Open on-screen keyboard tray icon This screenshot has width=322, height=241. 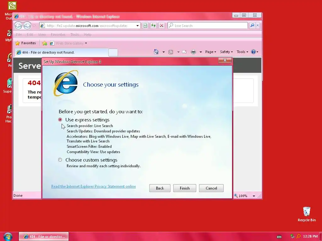coord(279,237)
